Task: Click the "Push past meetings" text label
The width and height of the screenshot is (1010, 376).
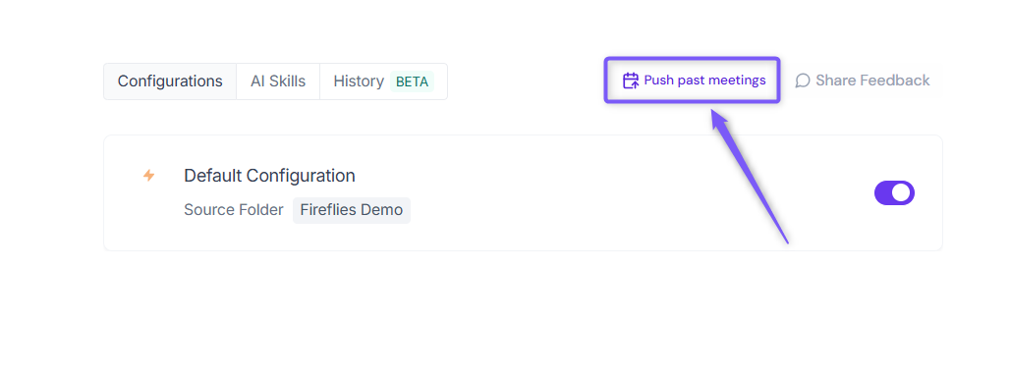Action: pos(704,81)
